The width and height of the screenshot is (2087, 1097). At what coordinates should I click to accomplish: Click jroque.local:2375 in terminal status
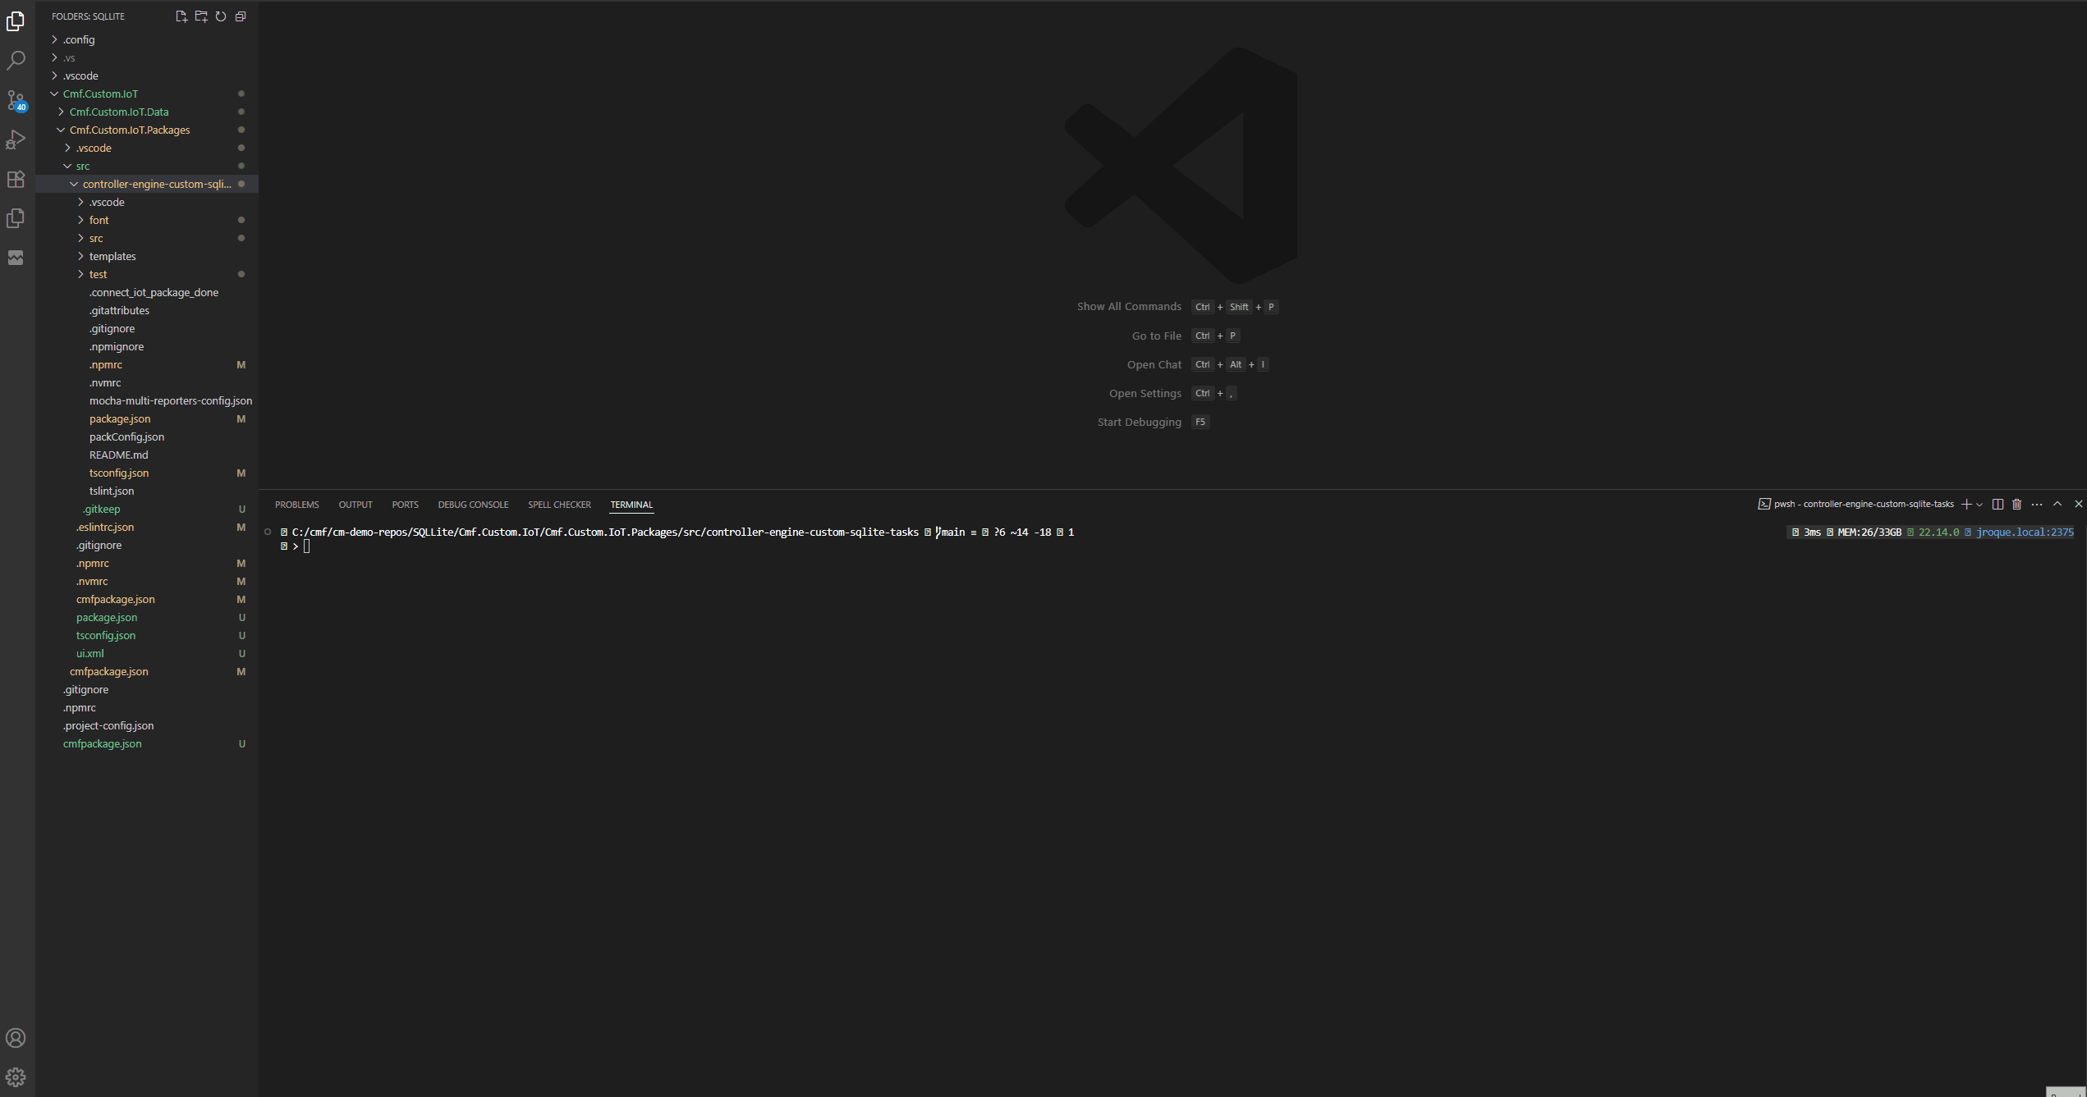(2025, 533)
